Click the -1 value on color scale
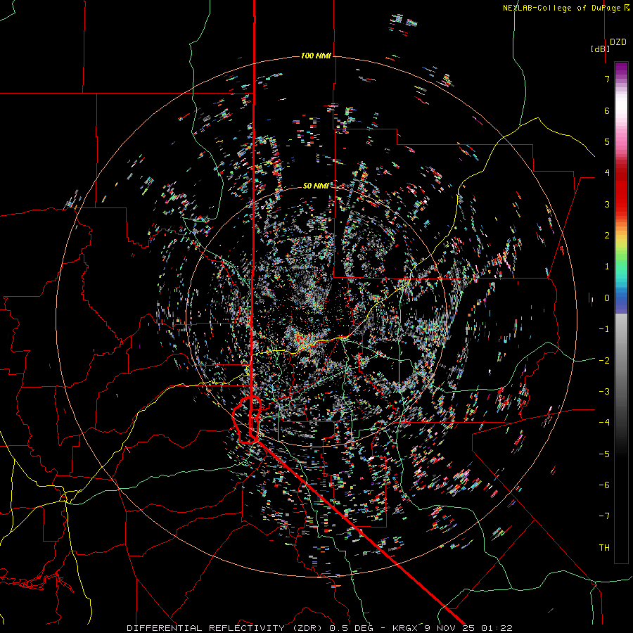Screen dimensions: 633x633 (x=604, y=329)
